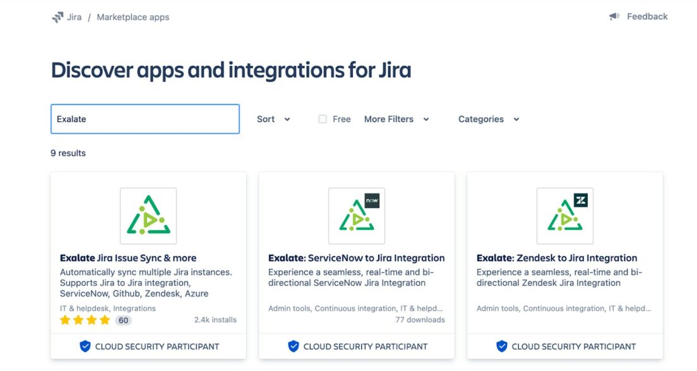Expand the More Filters dropdown
Viewport: 697px width, 371px height.
point(396,119)
